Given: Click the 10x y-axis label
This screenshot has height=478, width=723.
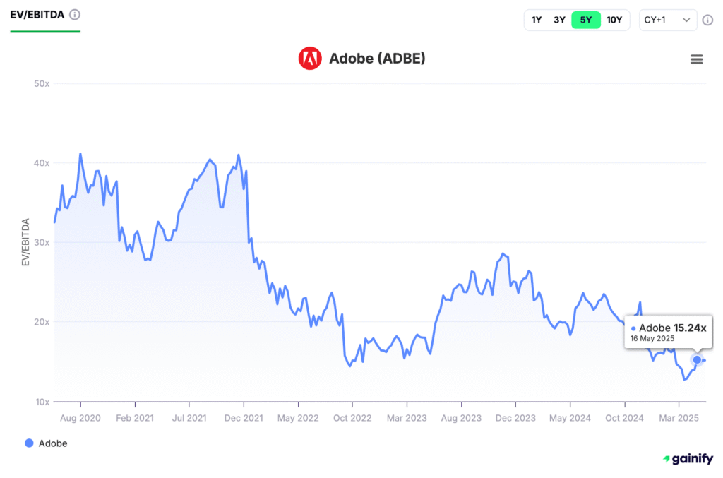Looking at the screenshot, I should [x=42, y=402].
